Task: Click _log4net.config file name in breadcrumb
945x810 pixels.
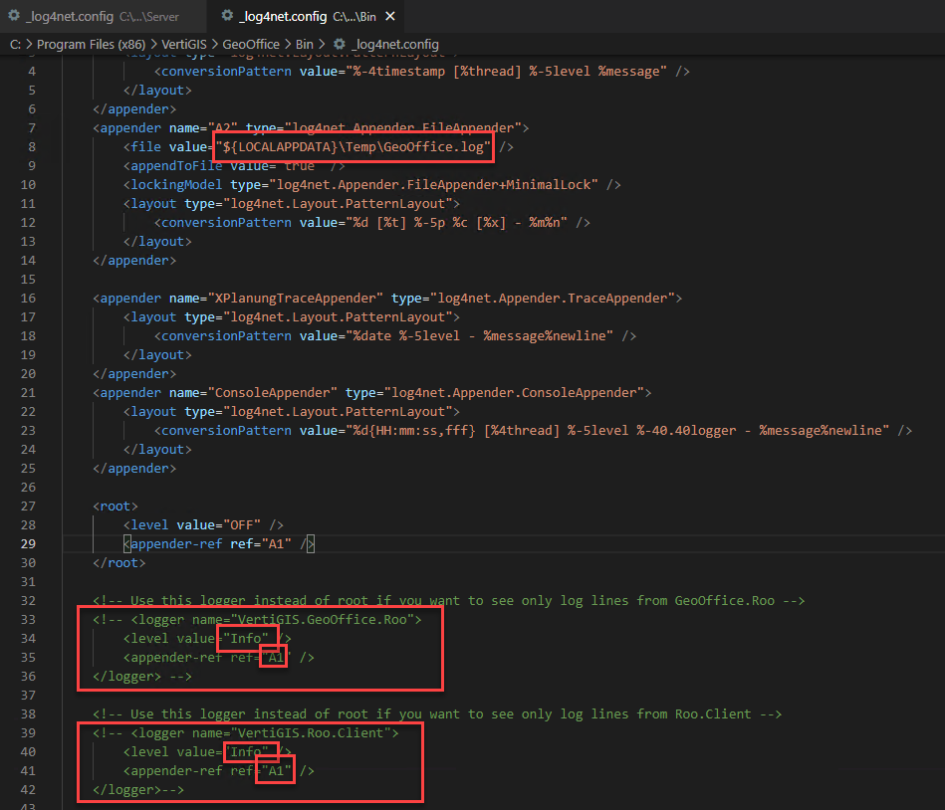Action: click(x=395, y=44)
